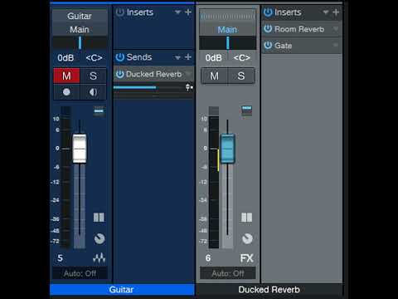Toggle Guitar stereo channel mode icon
The width and height of the screenshot is (398, 299).
tap(99, 218)
